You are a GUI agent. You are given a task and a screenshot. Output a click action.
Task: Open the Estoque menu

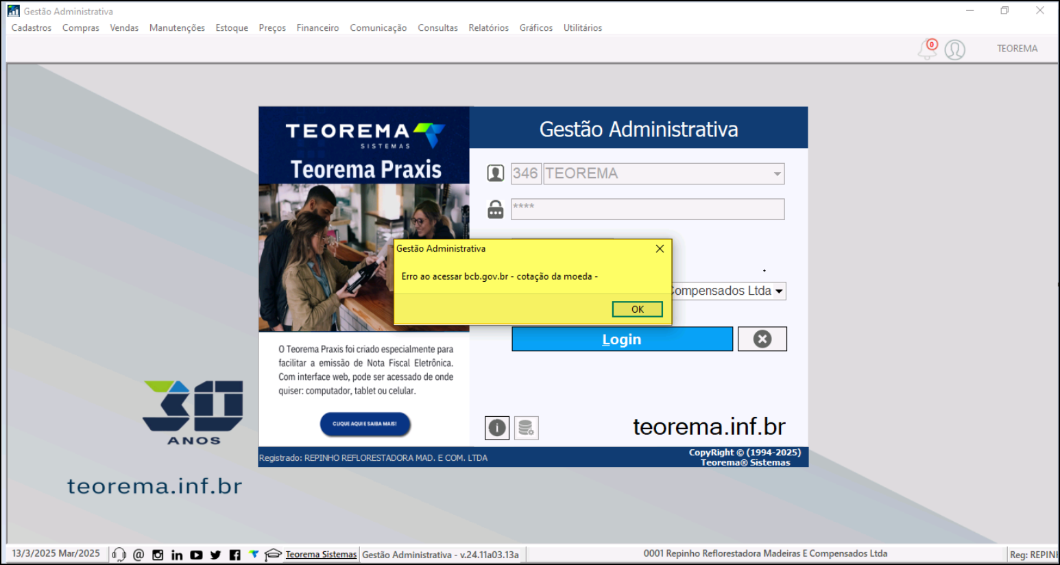[x=232, y=28]
